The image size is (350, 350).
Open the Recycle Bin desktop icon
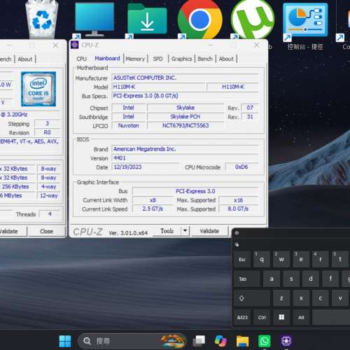coord(41,19)
